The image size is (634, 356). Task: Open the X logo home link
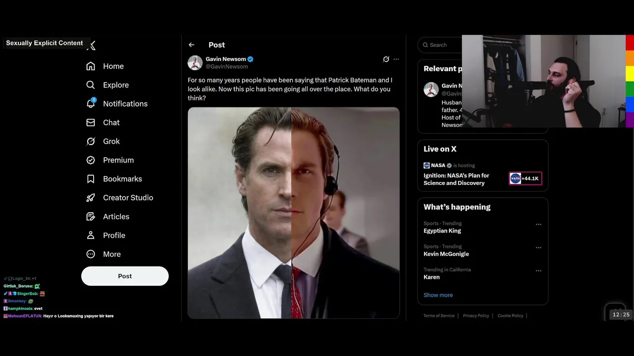tap(92, 45)
